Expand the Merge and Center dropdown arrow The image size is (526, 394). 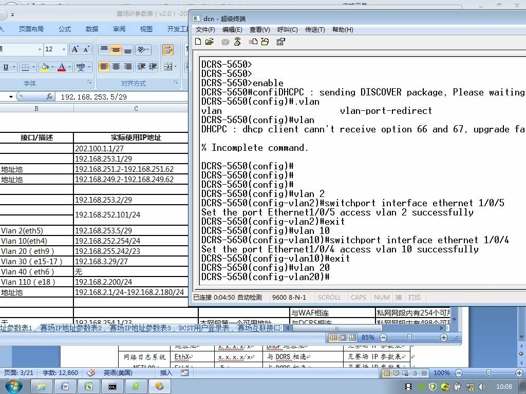175,66
